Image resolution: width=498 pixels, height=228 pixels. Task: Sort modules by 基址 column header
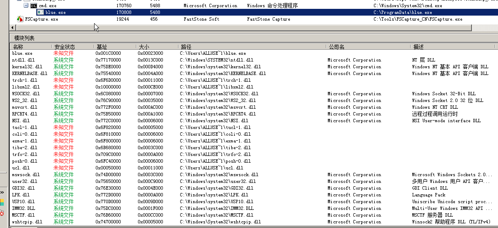click(115, 47)
